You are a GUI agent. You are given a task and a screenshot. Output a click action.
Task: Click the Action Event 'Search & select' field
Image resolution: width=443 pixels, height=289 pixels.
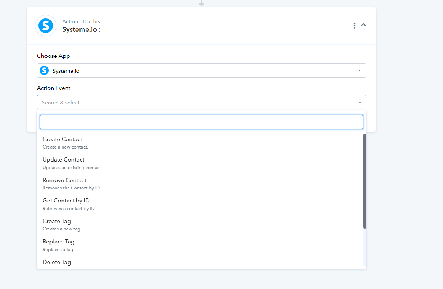pos(192,103)
